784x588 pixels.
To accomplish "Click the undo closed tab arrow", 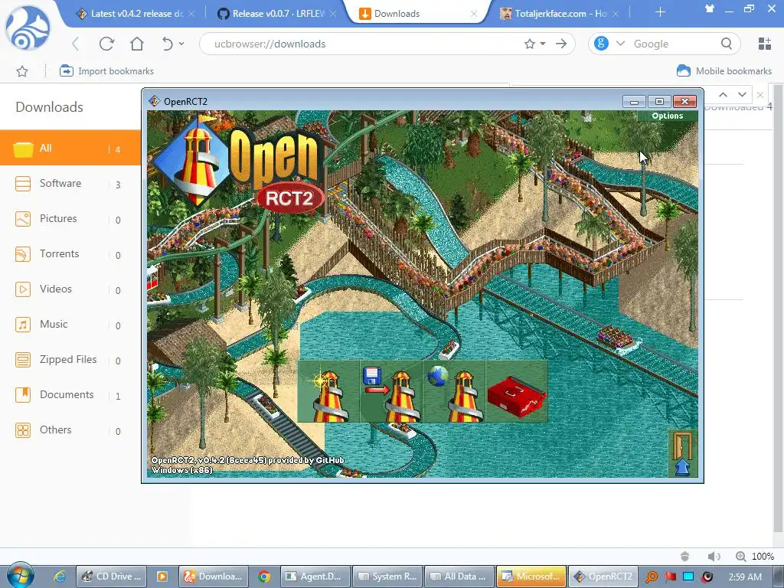I will [167, 44].
